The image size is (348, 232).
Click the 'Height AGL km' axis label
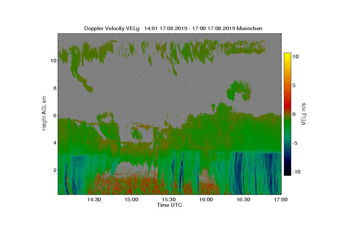point(44,113)
